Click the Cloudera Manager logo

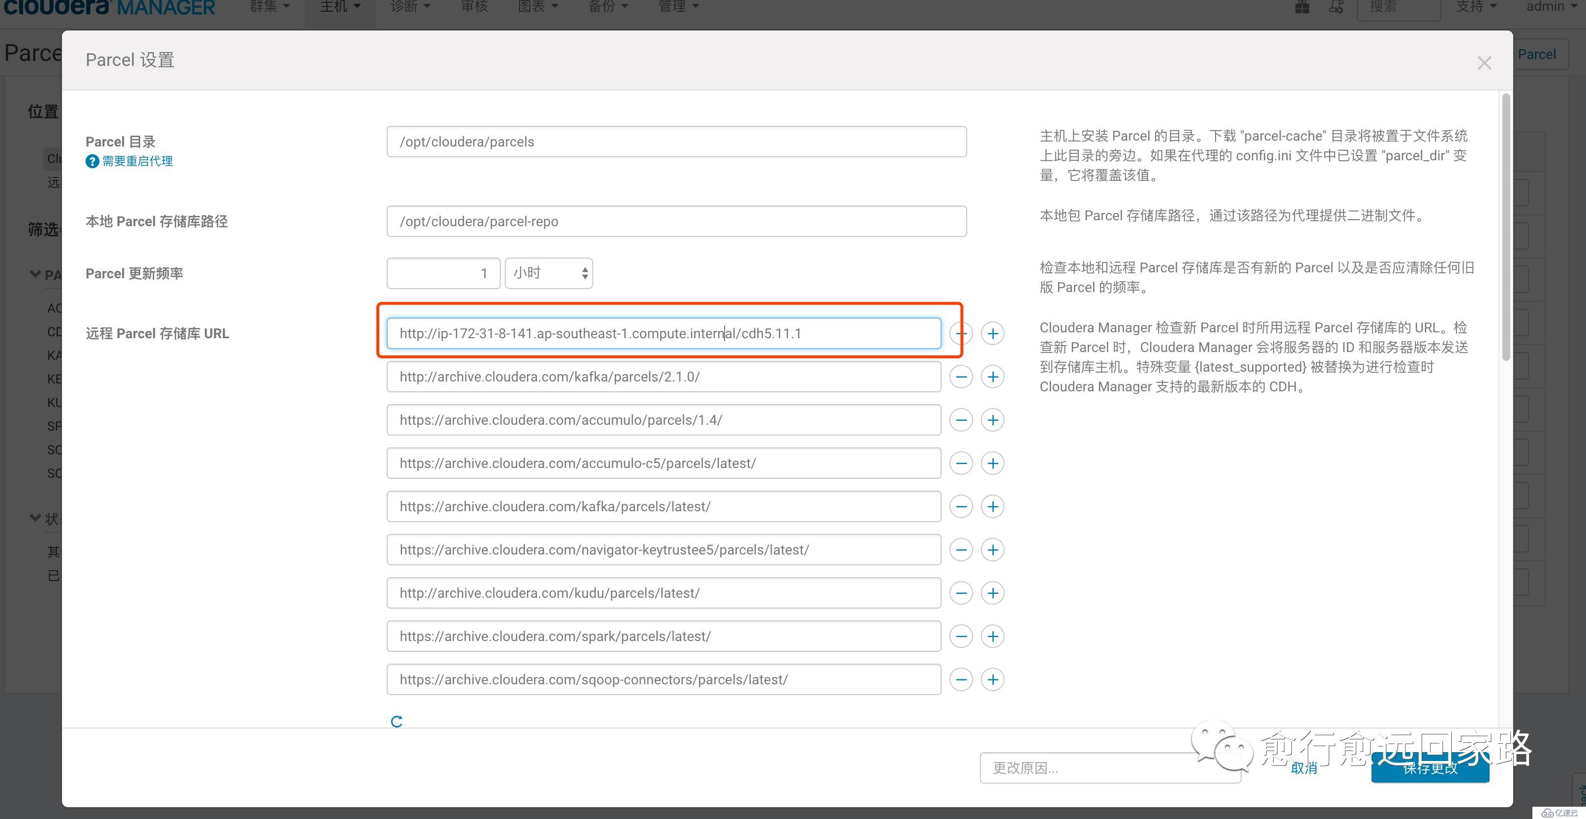[x=110, y=7]
